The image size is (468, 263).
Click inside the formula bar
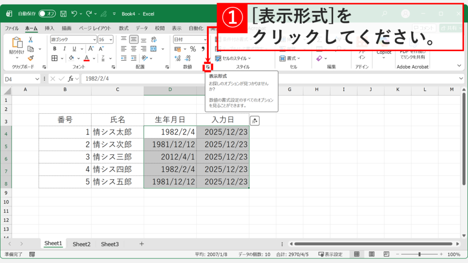pos(137,78)
